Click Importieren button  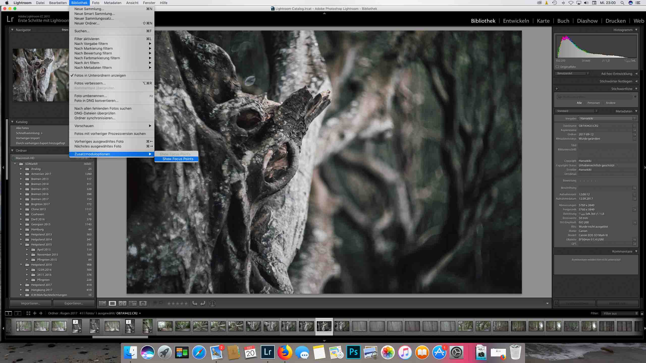point(31,303)
